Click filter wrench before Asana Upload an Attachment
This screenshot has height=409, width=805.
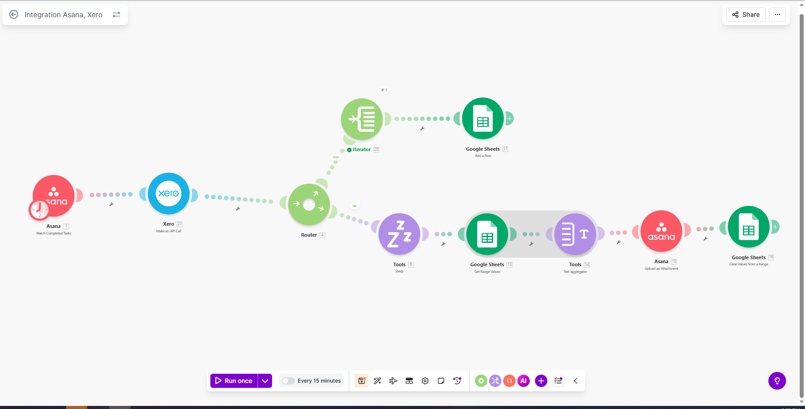618,242
